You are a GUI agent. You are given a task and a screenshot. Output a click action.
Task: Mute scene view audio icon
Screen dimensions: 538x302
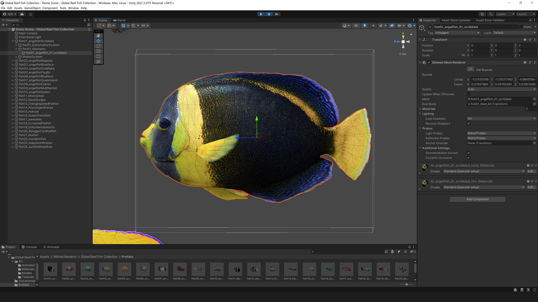374,26
